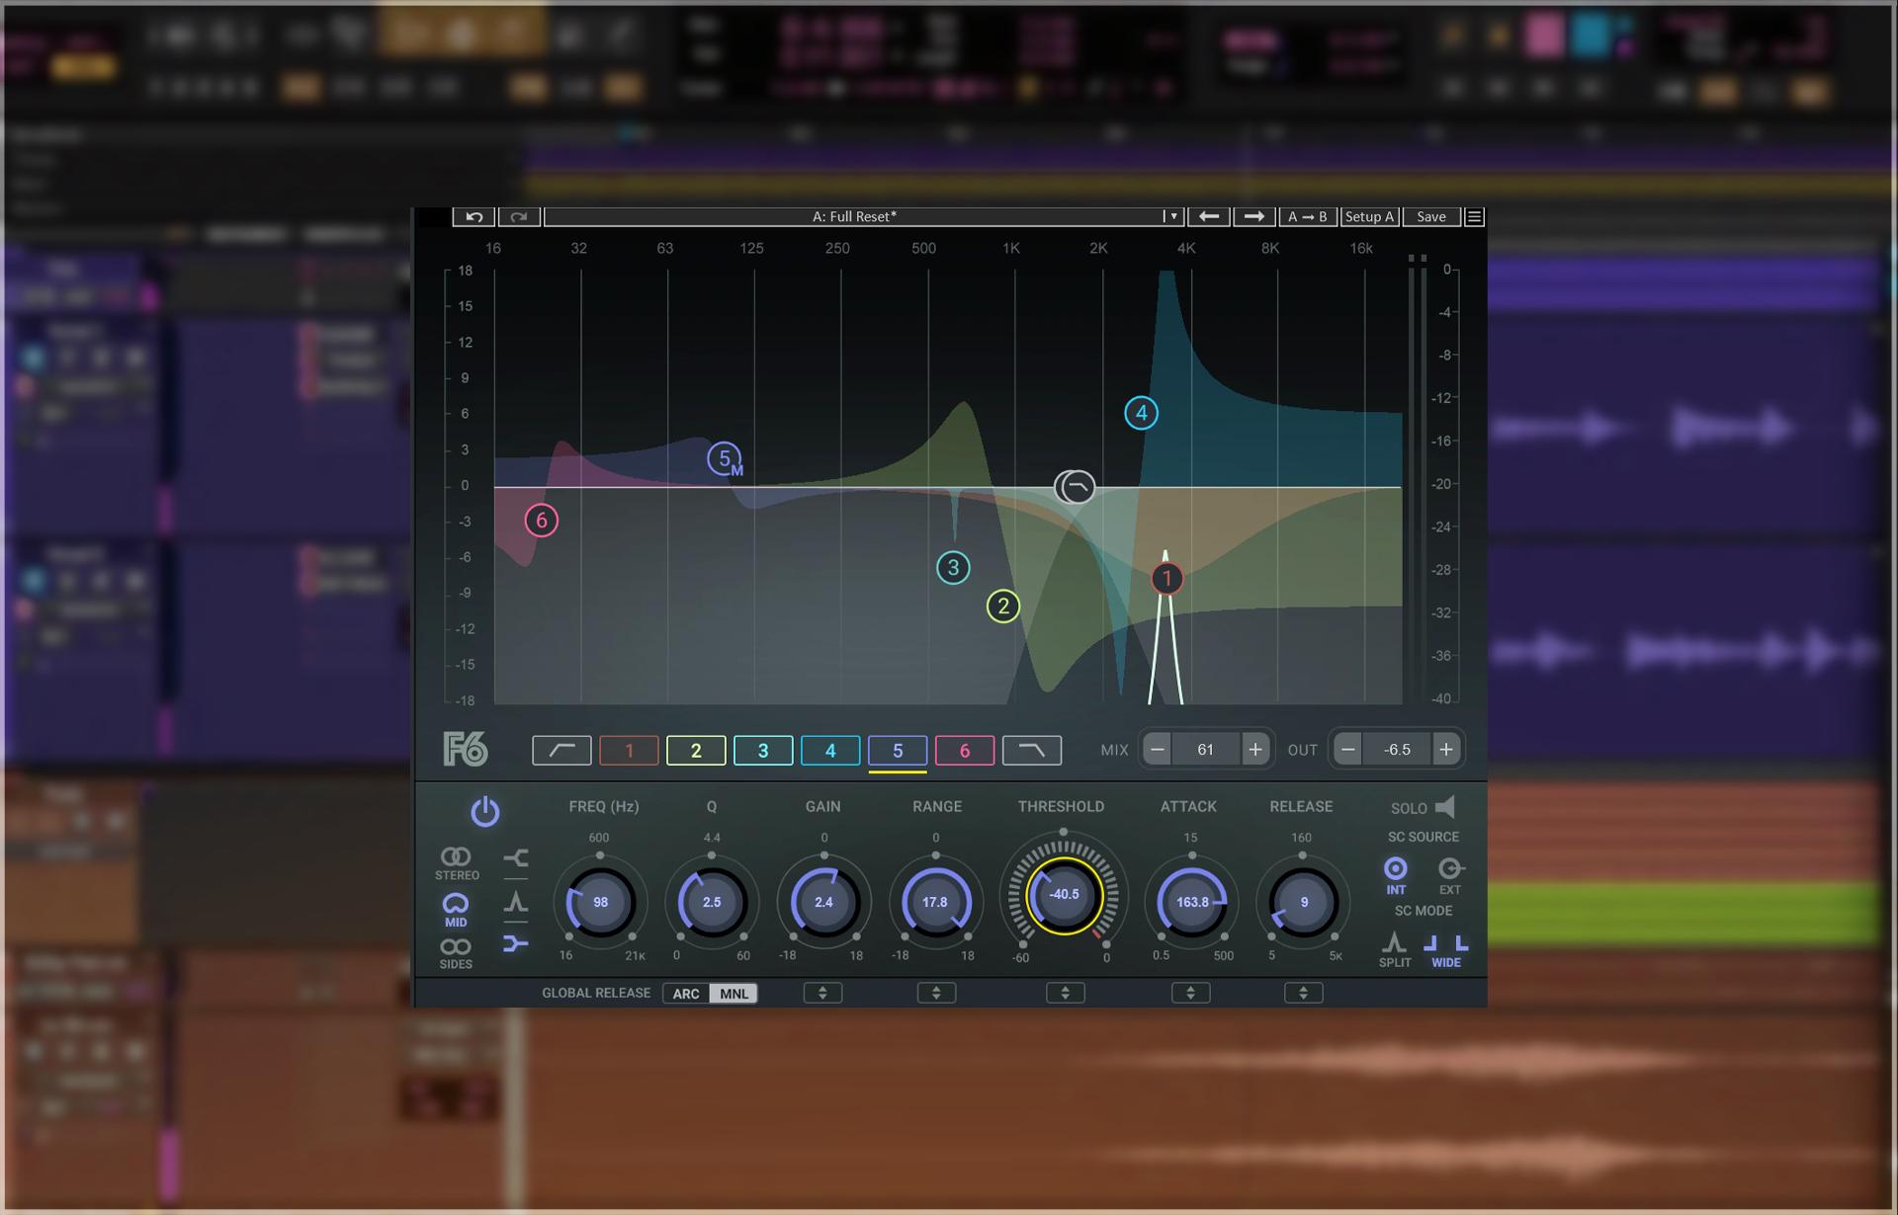Select INT sidechain source
1898x1215 pixels.
(1395, 874)
